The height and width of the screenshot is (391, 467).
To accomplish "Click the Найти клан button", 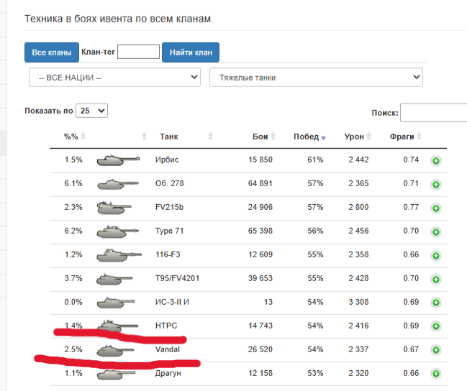I will tap(191, 52).
